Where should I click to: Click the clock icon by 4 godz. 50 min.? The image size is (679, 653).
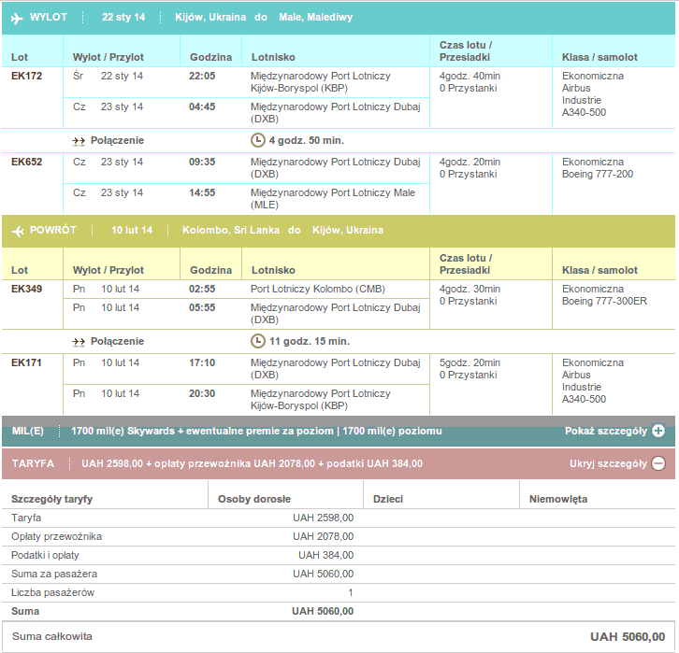(258, 140)
